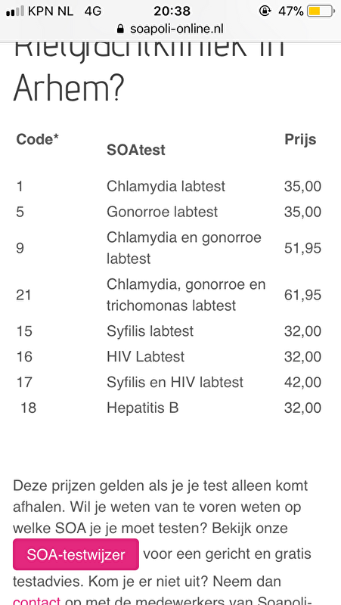Select the Gonorroe labtest row

pyautogui.click(x=169, y=212)
